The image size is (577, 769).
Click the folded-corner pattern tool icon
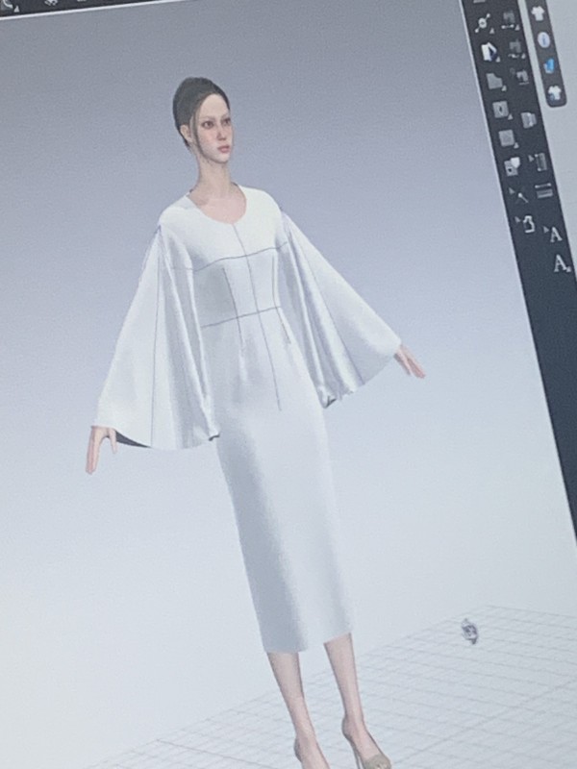click(x=495, y=82)
